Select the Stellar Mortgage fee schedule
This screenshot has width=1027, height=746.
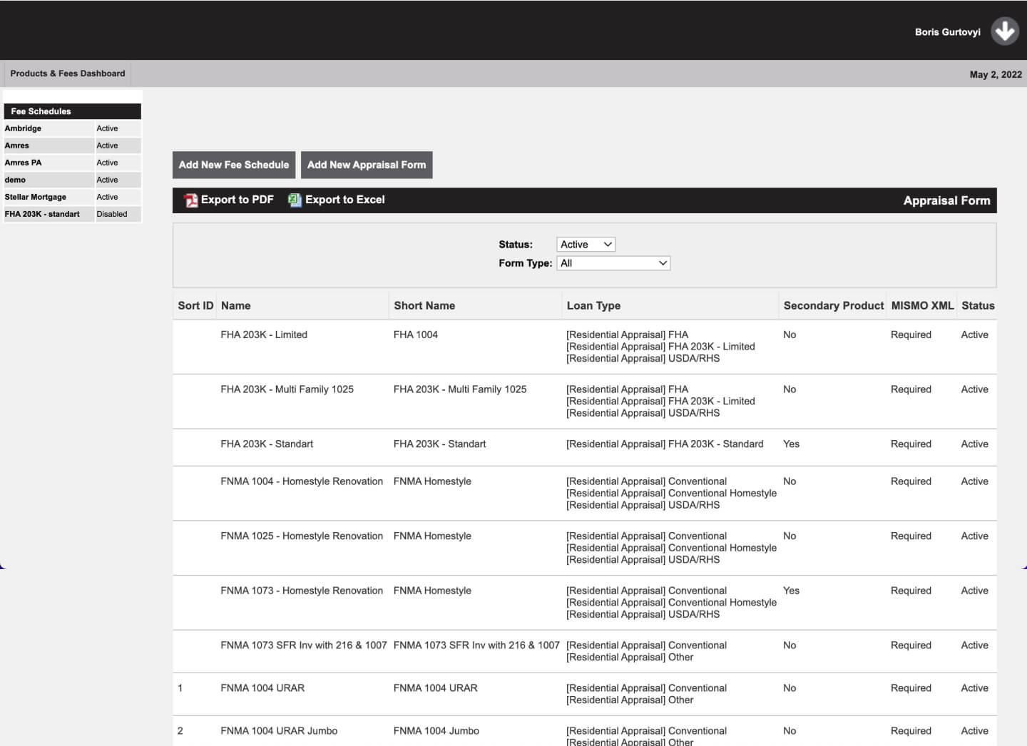(36, 197)
